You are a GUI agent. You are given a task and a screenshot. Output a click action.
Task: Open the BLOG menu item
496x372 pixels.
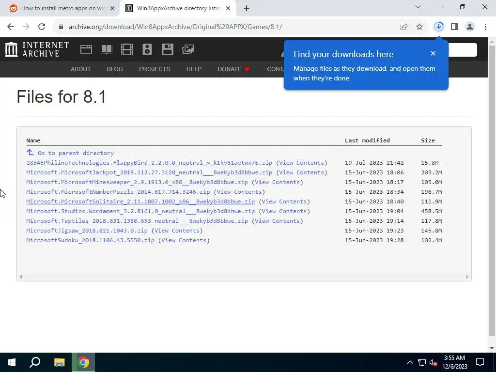115,69
